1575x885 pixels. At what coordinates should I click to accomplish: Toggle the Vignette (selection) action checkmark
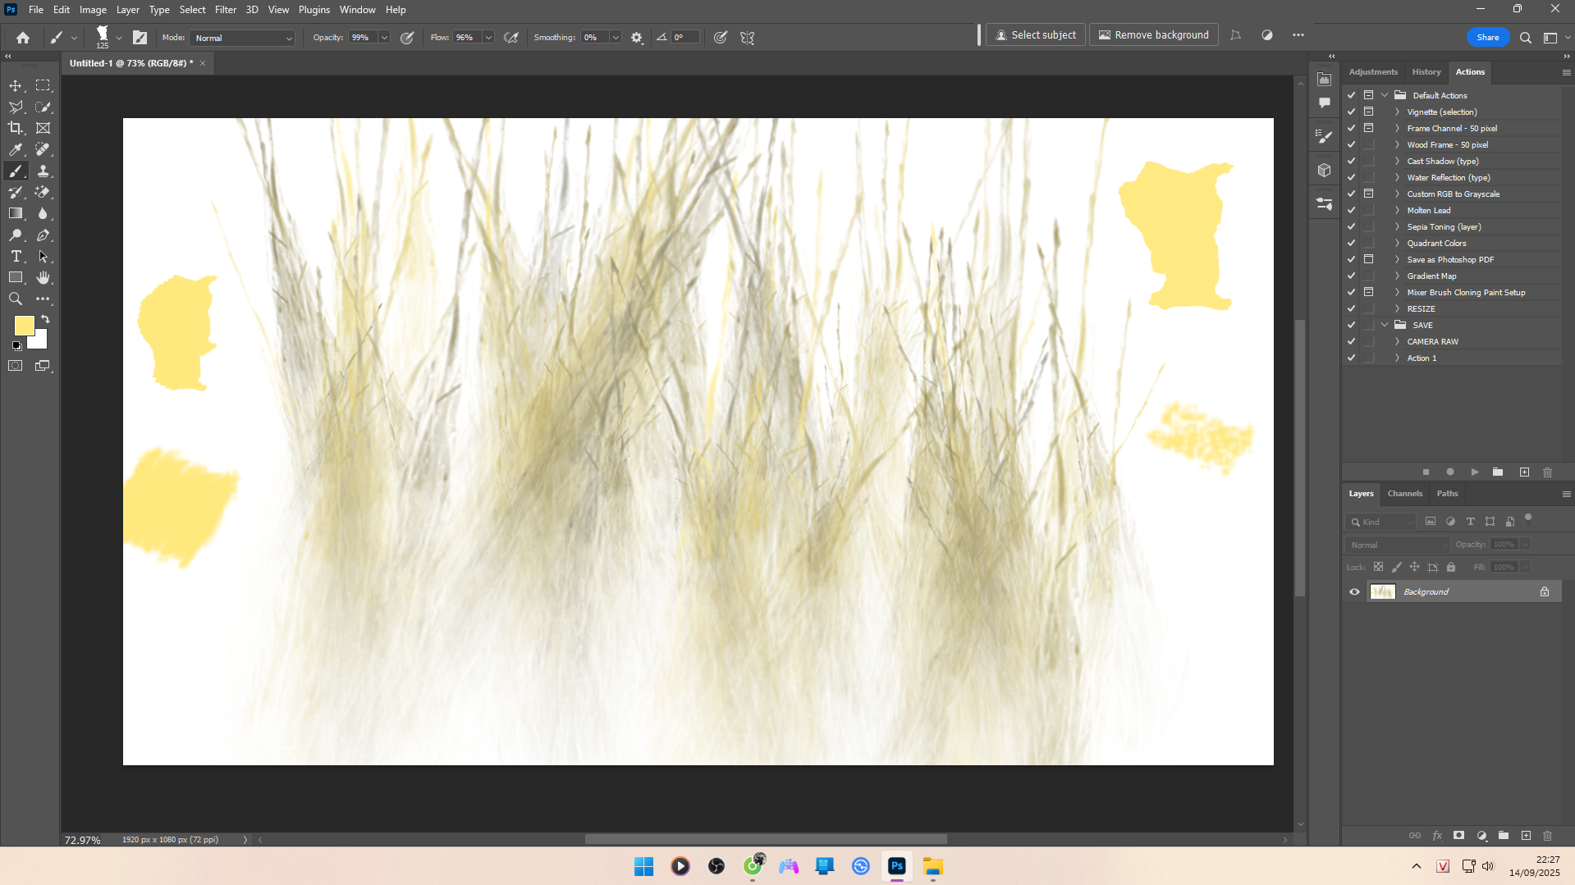(x=1351, y=112)
